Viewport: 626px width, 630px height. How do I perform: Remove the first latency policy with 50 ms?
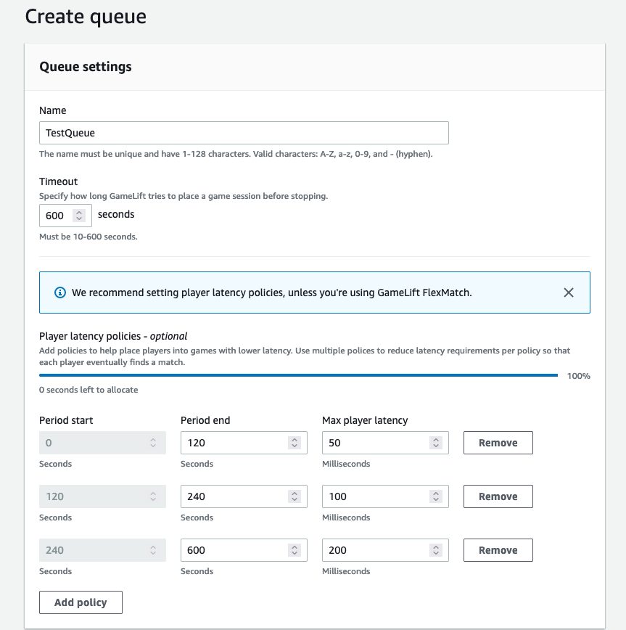pyautogui.click(x=498, y=443)
